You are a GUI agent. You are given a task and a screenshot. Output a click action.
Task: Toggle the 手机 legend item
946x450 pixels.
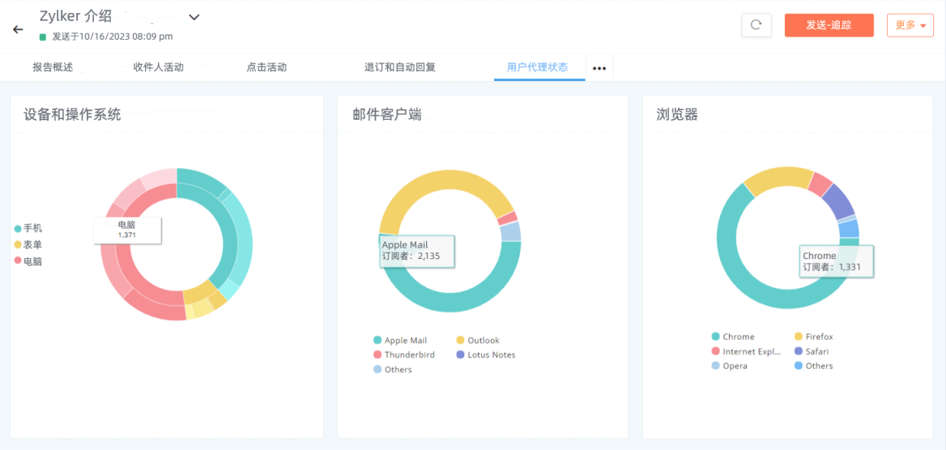pos(28,228)
